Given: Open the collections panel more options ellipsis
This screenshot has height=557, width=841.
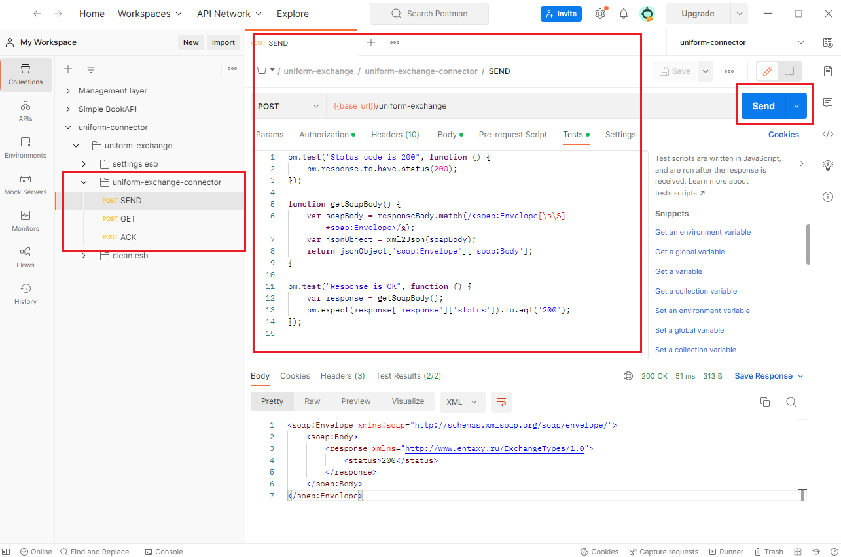Looking at the screenshot, I should pyautogui.click(x=232, y=69).
